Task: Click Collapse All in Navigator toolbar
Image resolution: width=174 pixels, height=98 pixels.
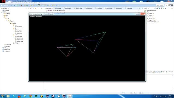Action: click(33, 8)
